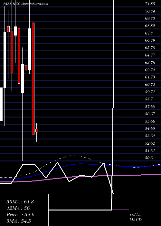Click the 69.83 price axis label
The width and height of the screenshot is (161, 226).
coord(150,18)
